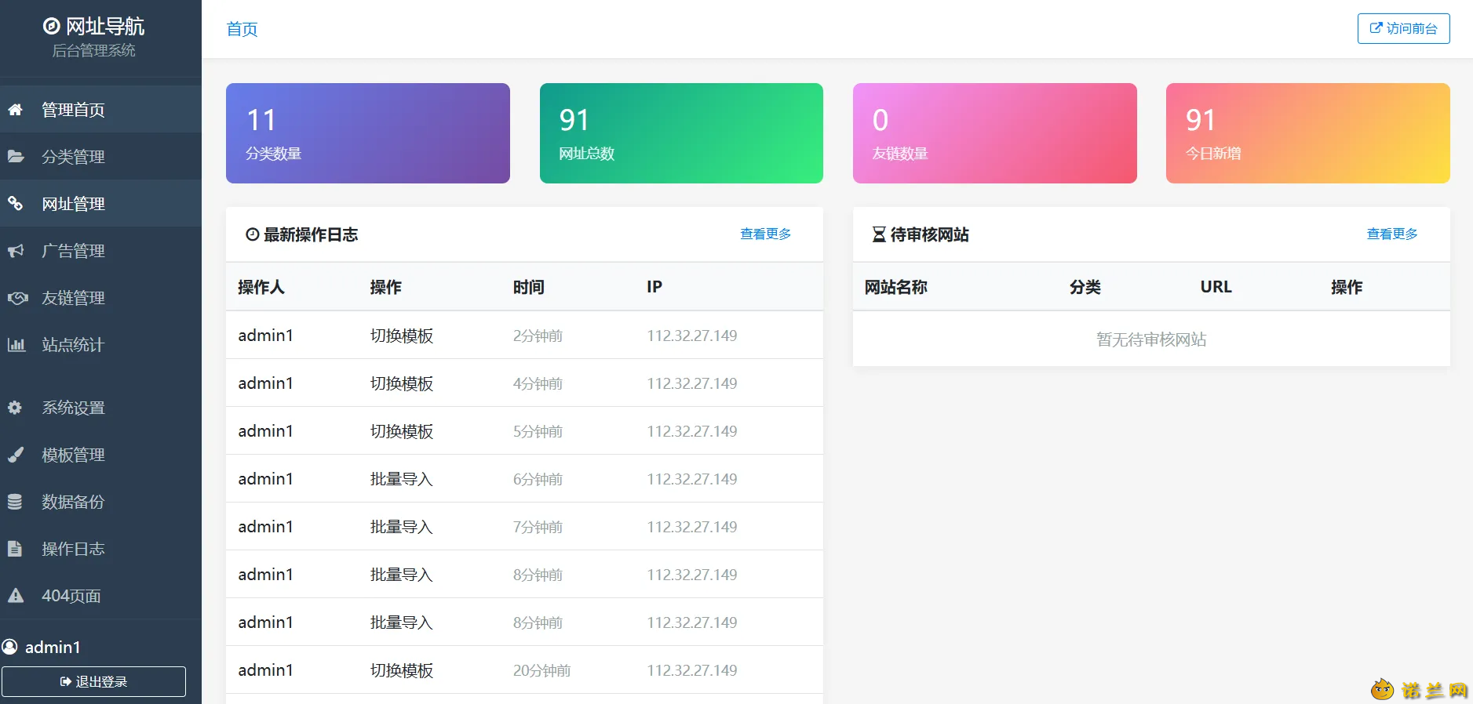Click the admin1 user profile in sidebar
1473x704 pixels.
point(42,647)
